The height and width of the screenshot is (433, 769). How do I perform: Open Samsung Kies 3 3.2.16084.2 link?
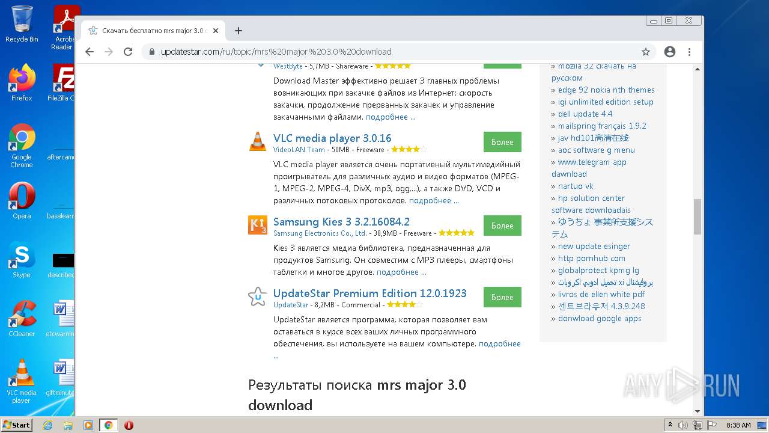pyautogui.click(x=341, y=222)
